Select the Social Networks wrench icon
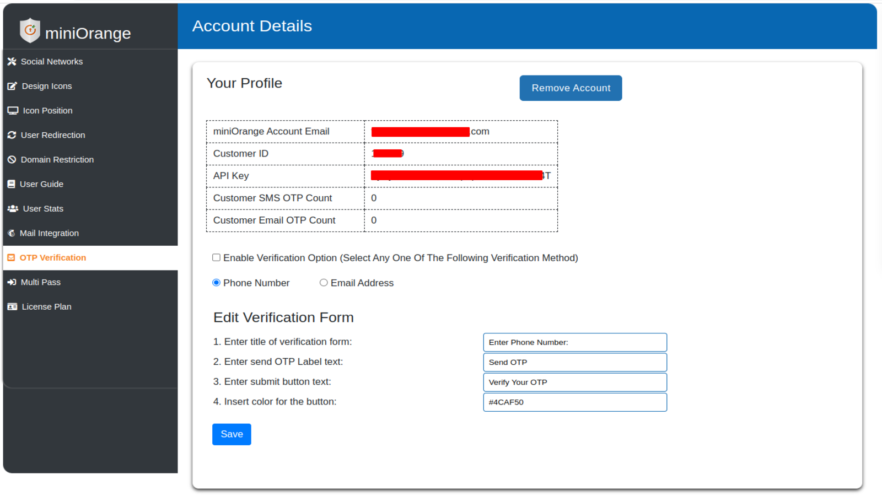Viewport: 882px width, 496px height. [12, 61]
